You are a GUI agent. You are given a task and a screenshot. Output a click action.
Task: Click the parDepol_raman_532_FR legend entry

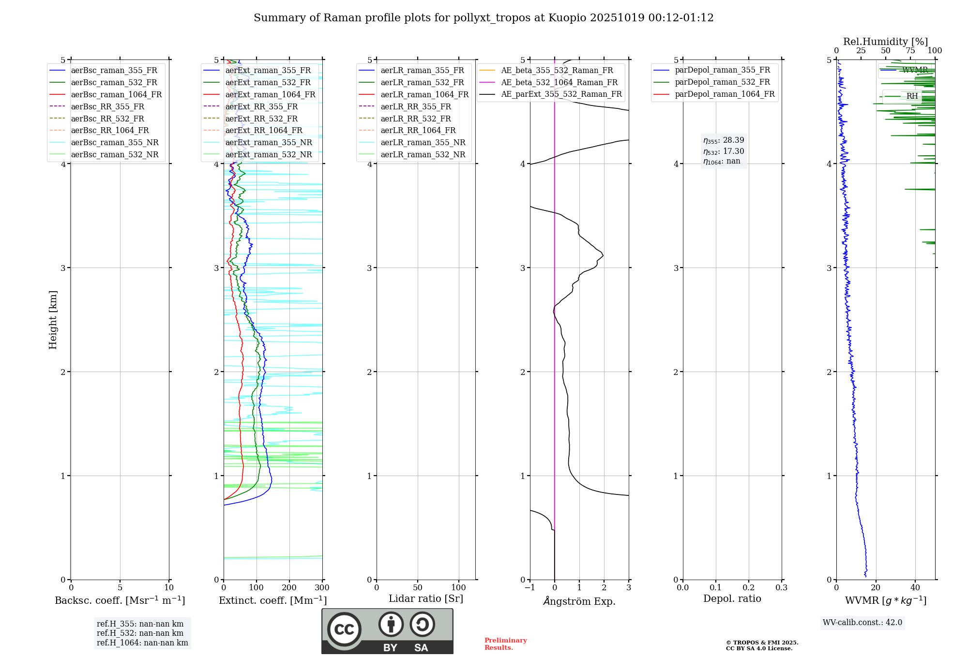click(x=722, y=82)
